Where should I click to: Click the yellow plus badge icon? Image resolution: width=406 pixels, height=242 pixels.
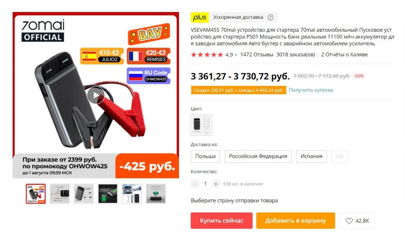tap(200, 17)
